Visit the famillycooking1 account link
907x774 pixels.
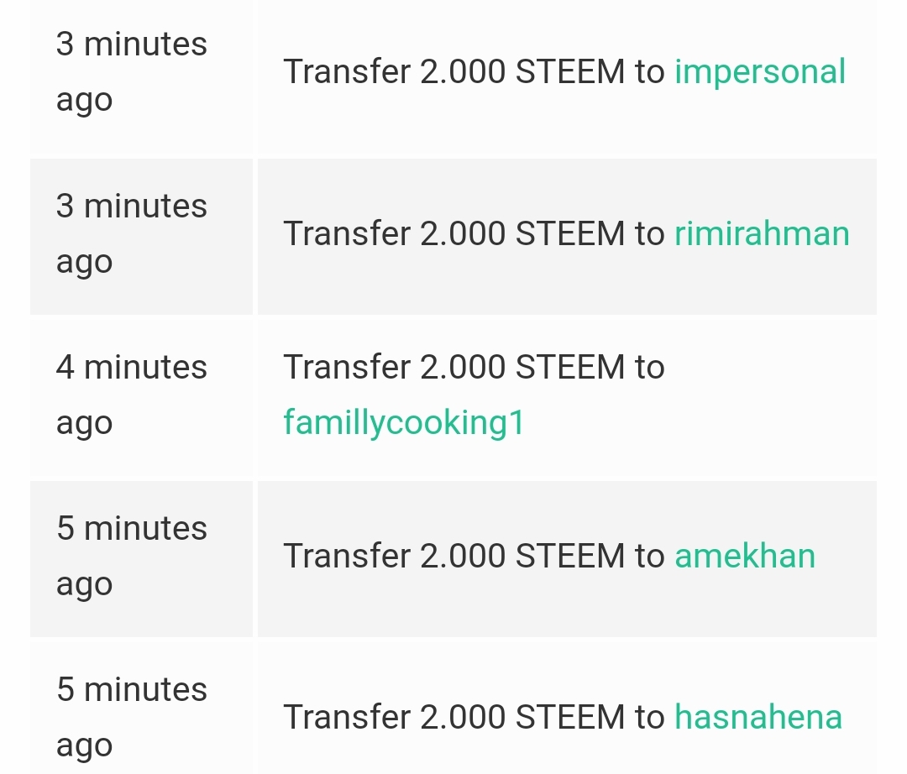[404, 421]
